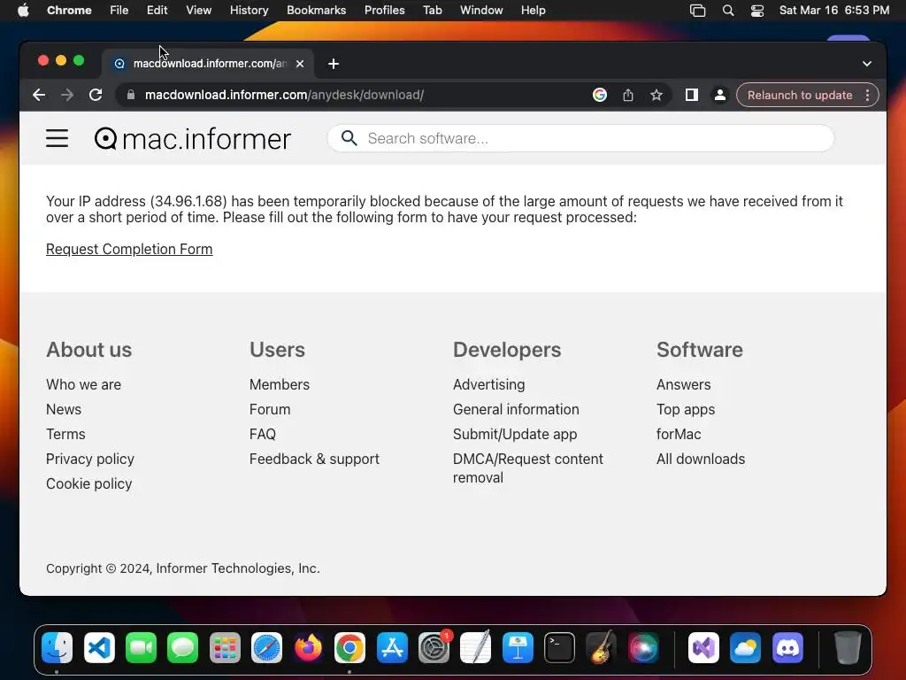Viewport: 906px width, 680px height.
Task: Click the menu bar date and time
Action: pos(833,10)
